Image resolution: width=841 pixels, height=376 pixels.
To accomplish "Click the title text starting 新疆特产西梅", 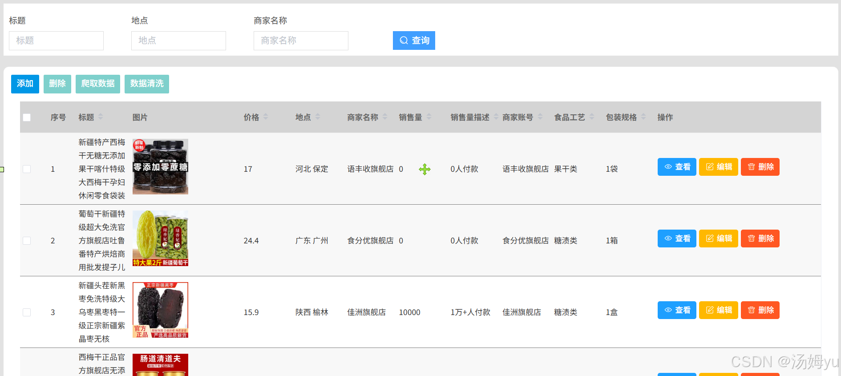I will tap(102, 169).
